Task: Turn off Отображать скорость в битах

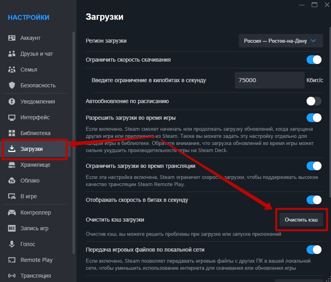Action: click(x=314, y=200)
